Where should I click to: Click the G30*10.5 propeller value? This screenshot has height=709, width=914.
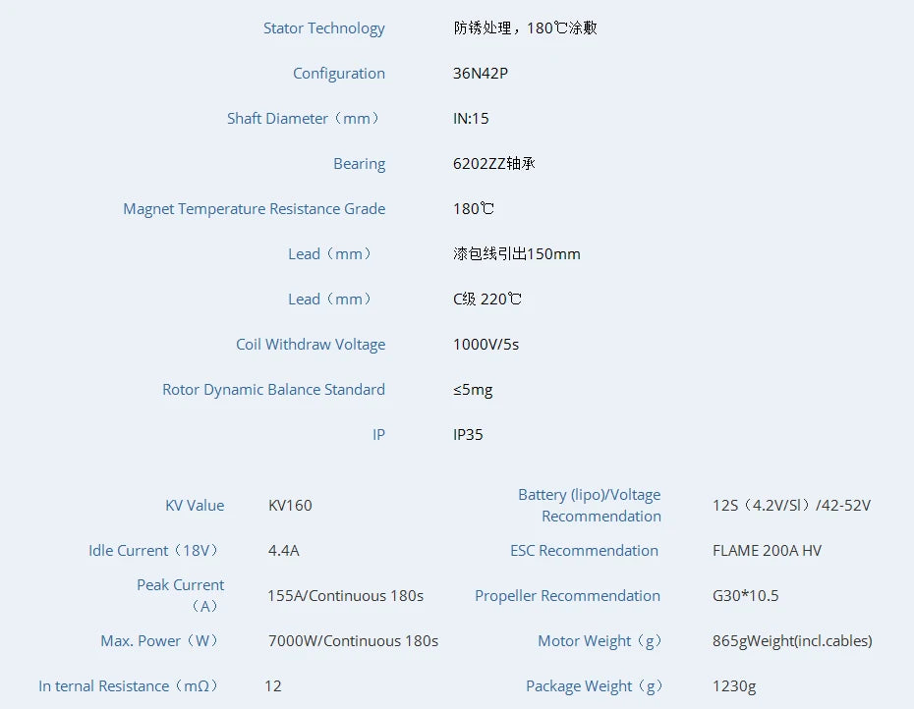click(745, 596)
